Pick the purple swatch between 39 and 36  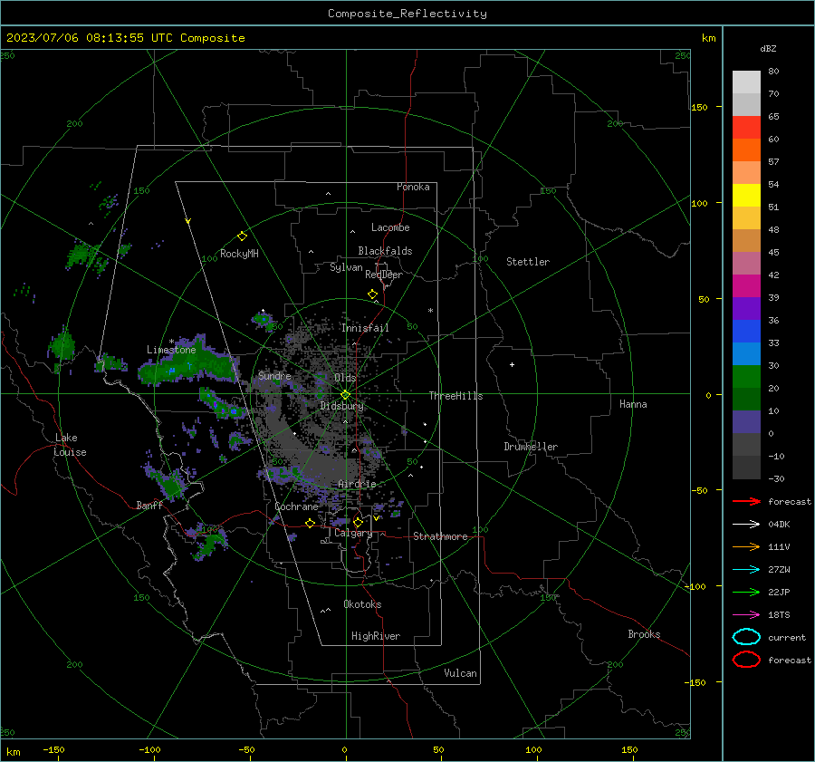point(746,308)
